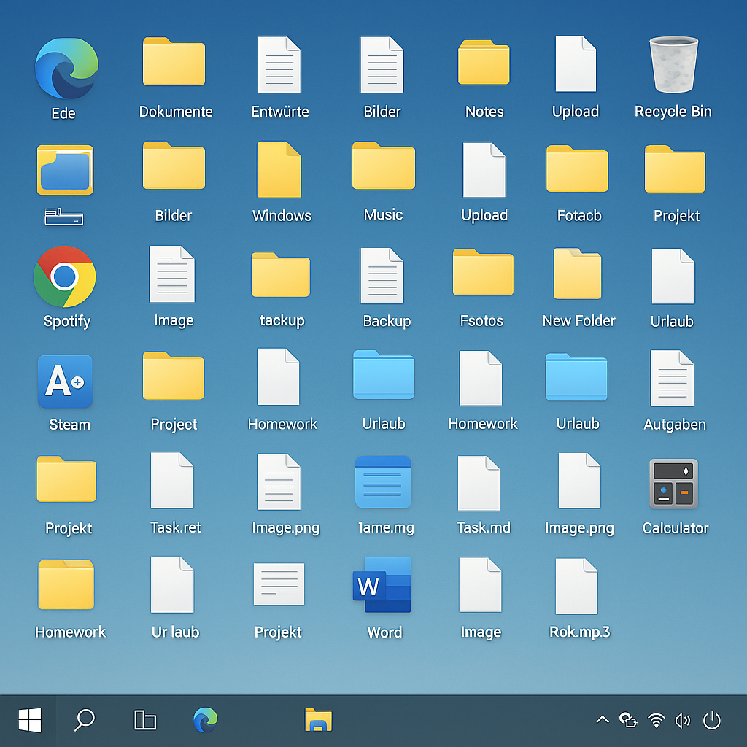This screenshot has height=747, width=747.
Task: Show hidden system tray icons
Action: point(602,721)
